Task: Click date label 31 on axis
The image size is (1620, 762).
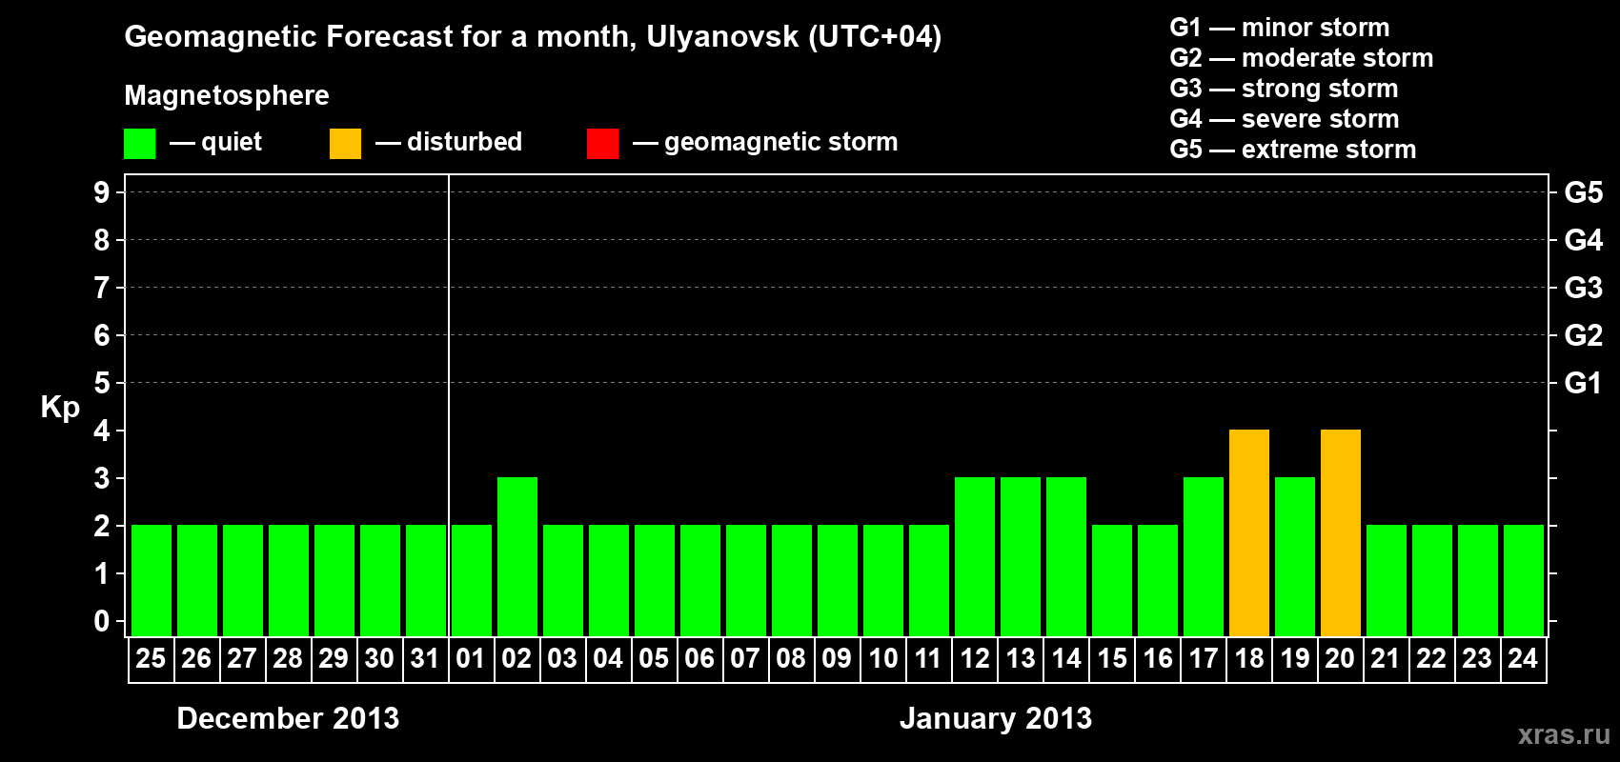Action: click(425, 658)
